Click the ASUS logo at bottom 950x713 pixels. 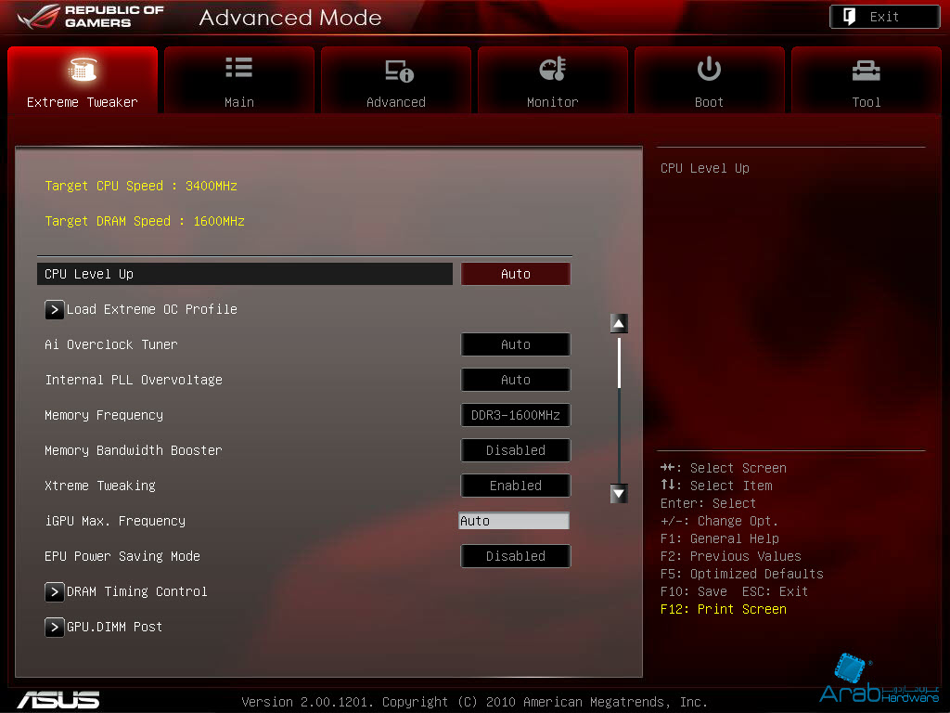click(58, 700)
